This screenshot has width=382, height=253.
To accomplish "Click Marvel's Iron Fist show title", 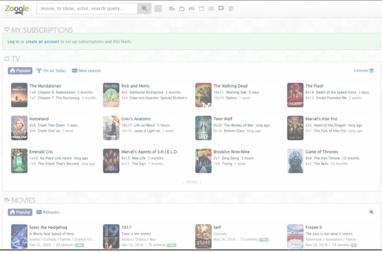I will click(321, 119).
